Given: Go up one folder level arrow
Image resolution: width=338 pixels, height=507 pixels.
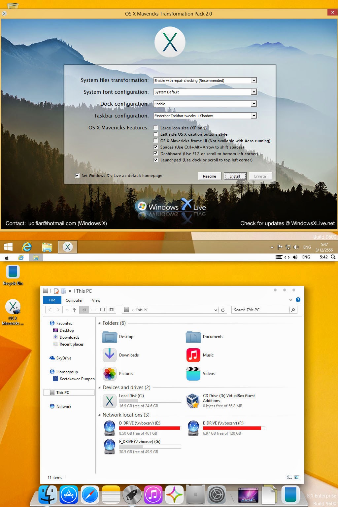Looking at the screenshot, I should click(74, 310).
